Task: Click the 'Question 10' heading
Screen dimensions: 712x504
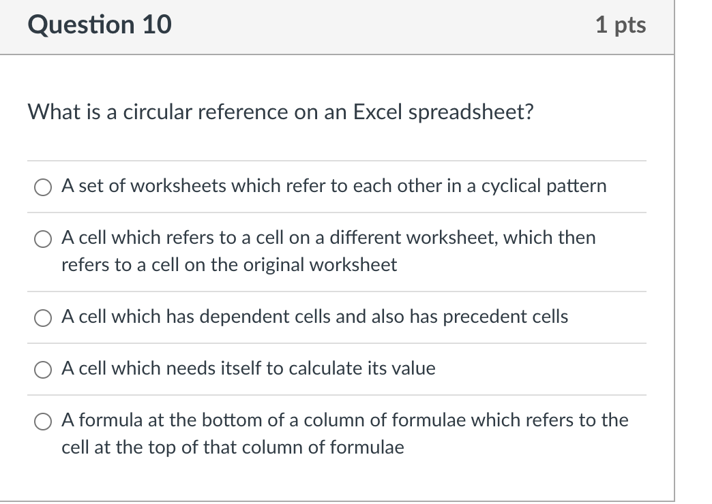Action: click(x=100, y=25)
